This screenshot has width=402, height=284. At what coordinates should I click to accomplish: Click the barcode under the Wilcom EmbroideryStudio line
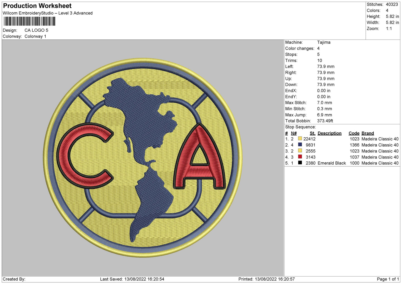(x=29, y=21)
